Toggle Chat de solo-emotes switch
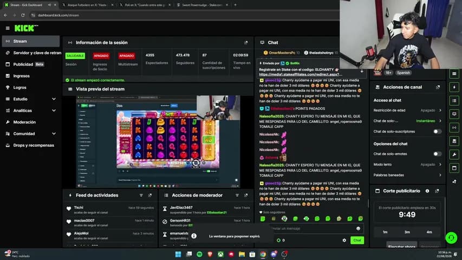This screenshot has width=462, height=260. click(438, 154)
